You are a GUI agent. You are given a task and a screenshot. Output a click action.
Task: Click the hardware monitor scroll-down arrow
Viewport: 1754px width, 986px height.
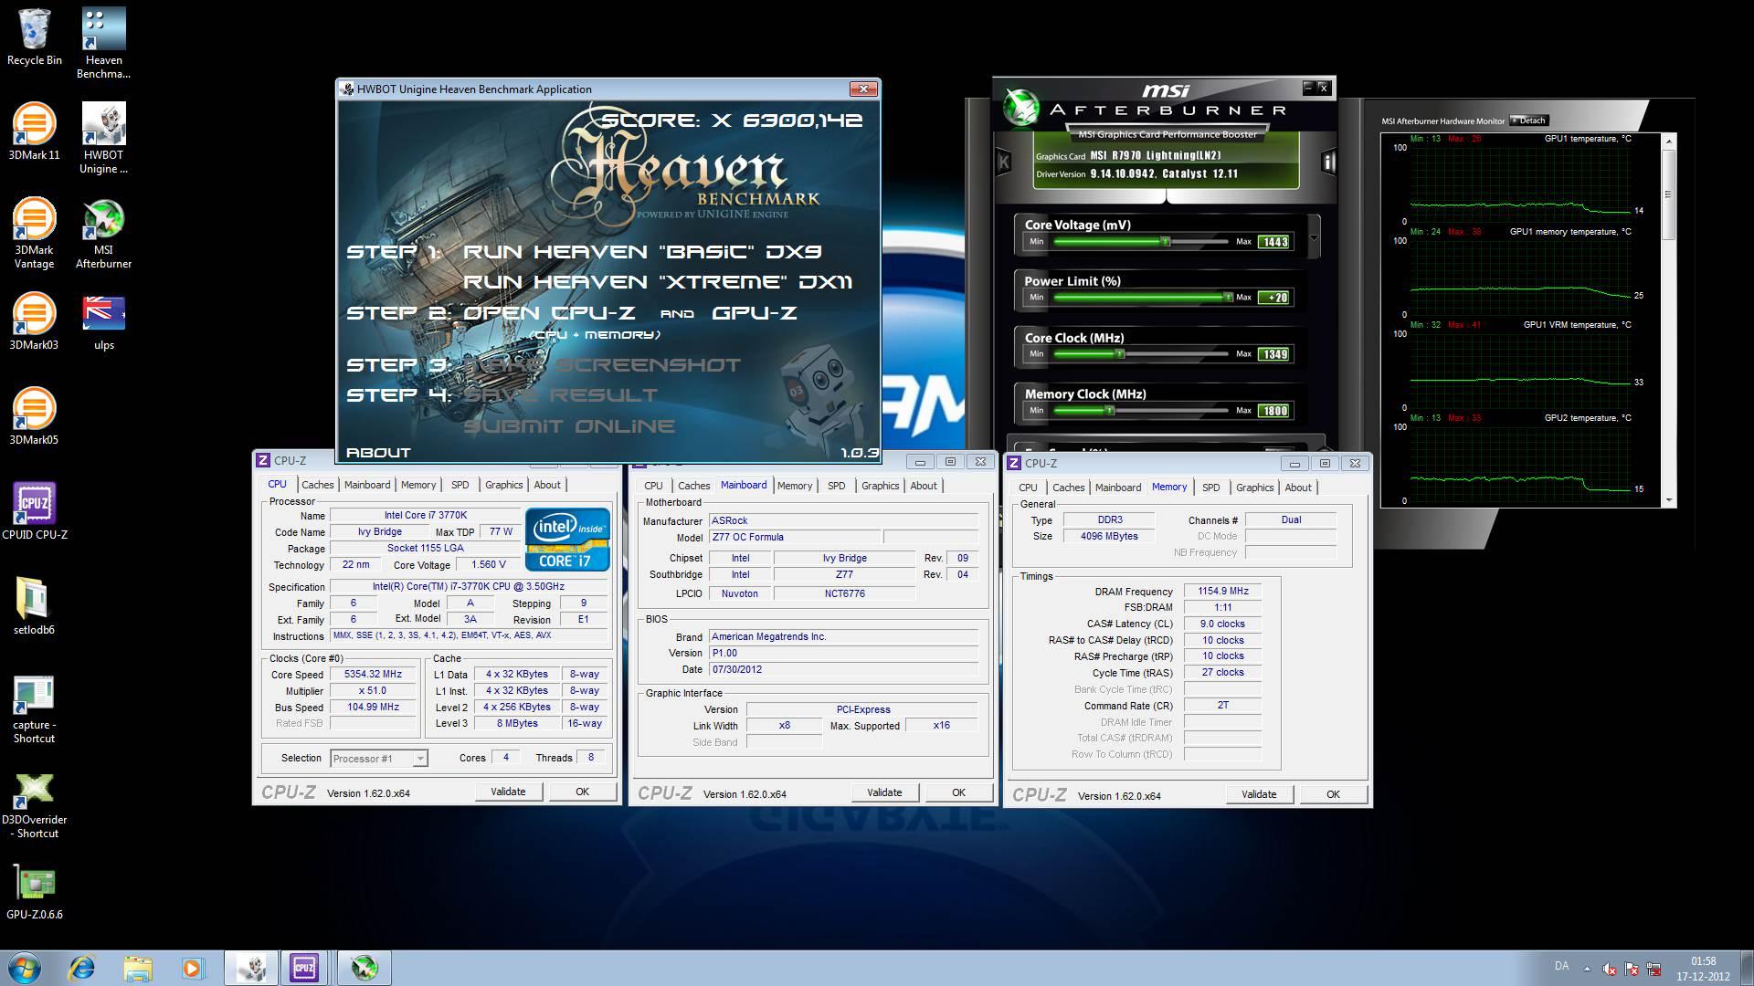(1669, 500)
